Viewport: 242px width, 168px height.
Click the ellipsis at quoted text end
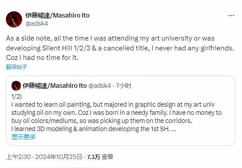tap(174, 129)
